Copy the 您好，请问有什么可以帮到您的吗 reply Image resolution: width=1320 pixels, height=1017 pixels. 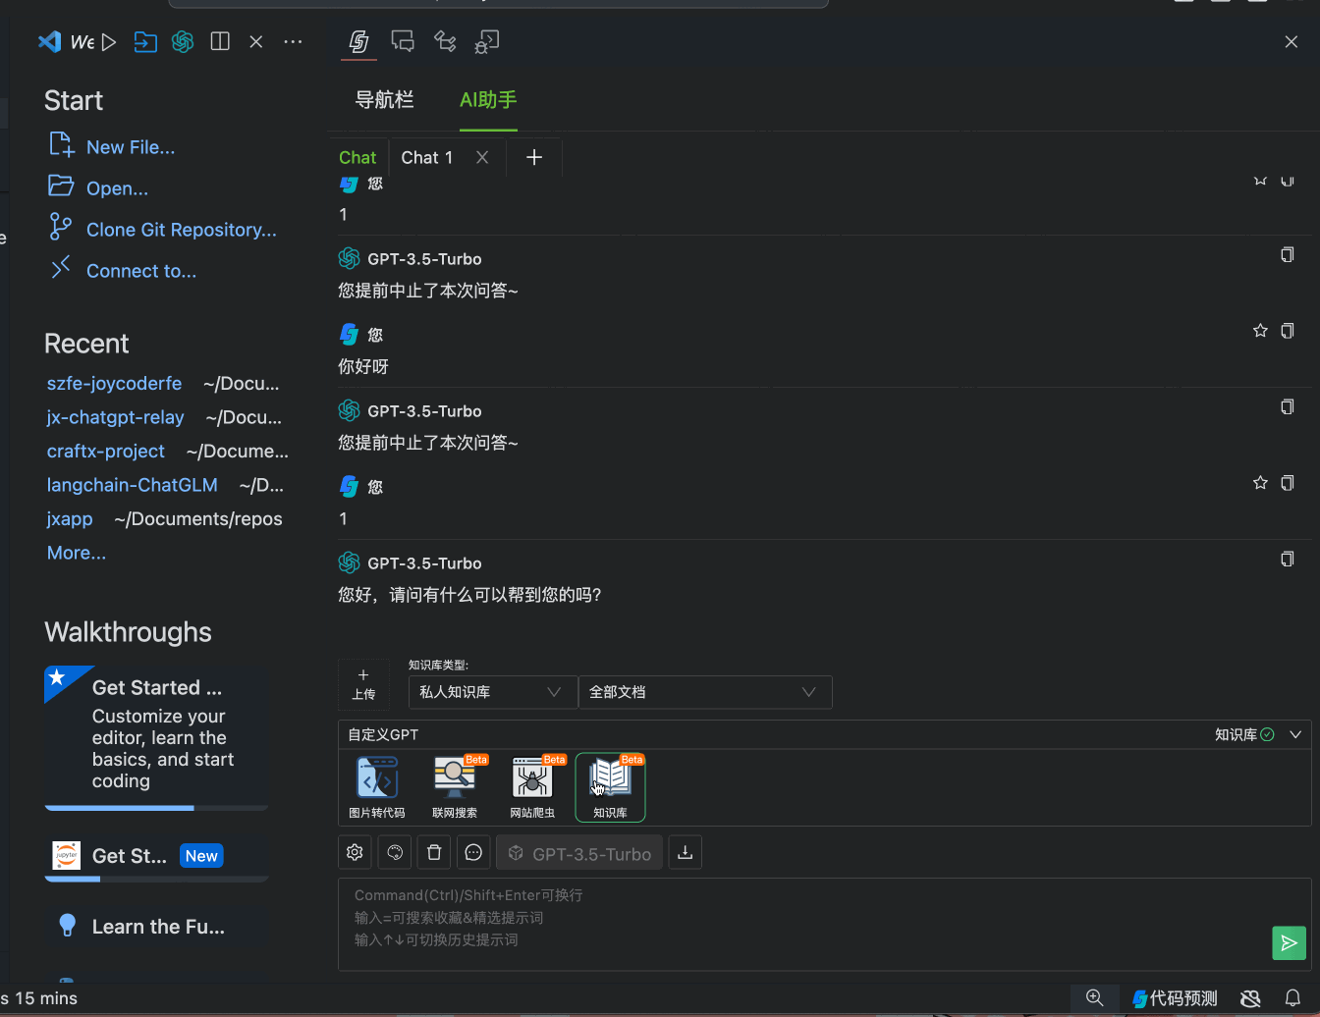1288,560
